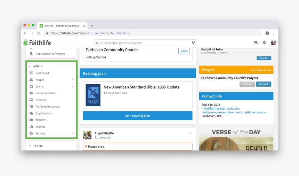
Task: Click Angel Whittle's name
Action: click(x=104, y=133)
